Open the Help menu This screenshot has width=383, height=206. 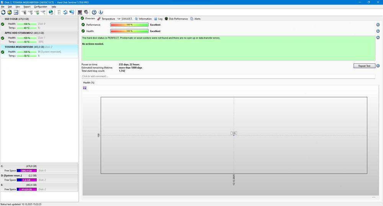coord(54,7)
